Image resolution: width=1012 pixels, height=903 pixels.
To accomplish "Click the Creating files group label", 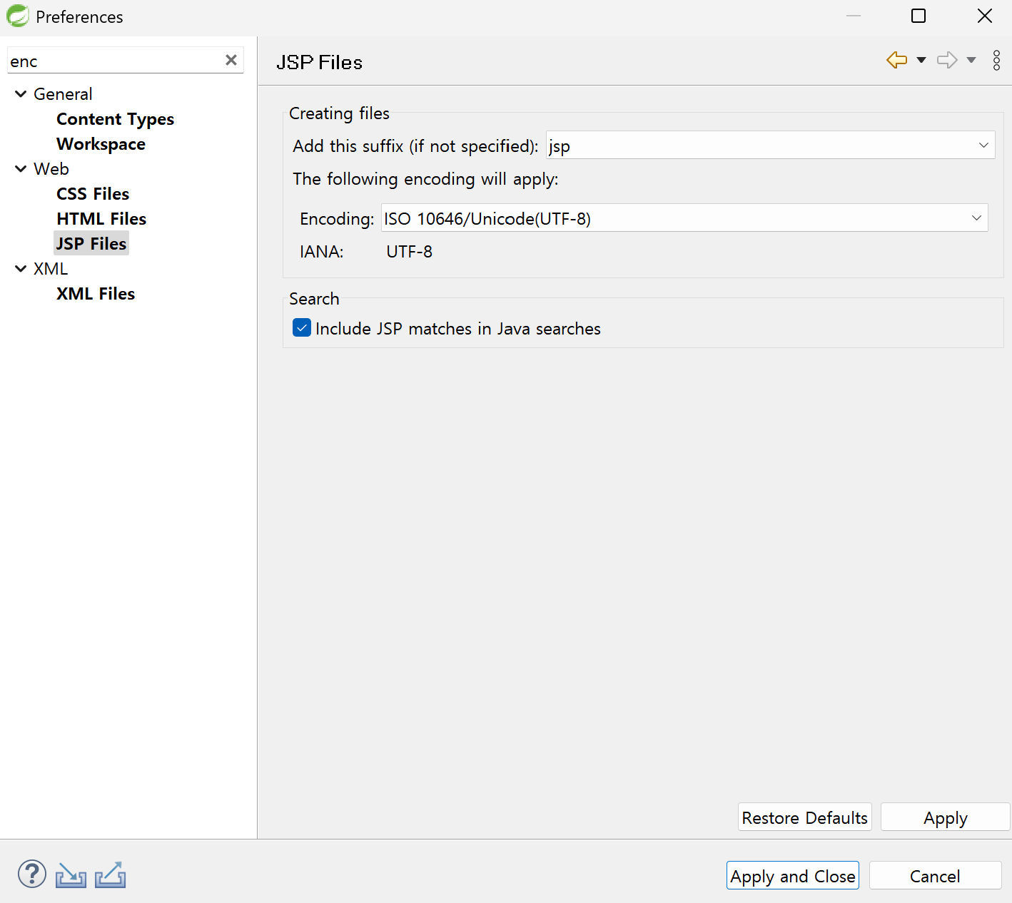I will point(339,113).
